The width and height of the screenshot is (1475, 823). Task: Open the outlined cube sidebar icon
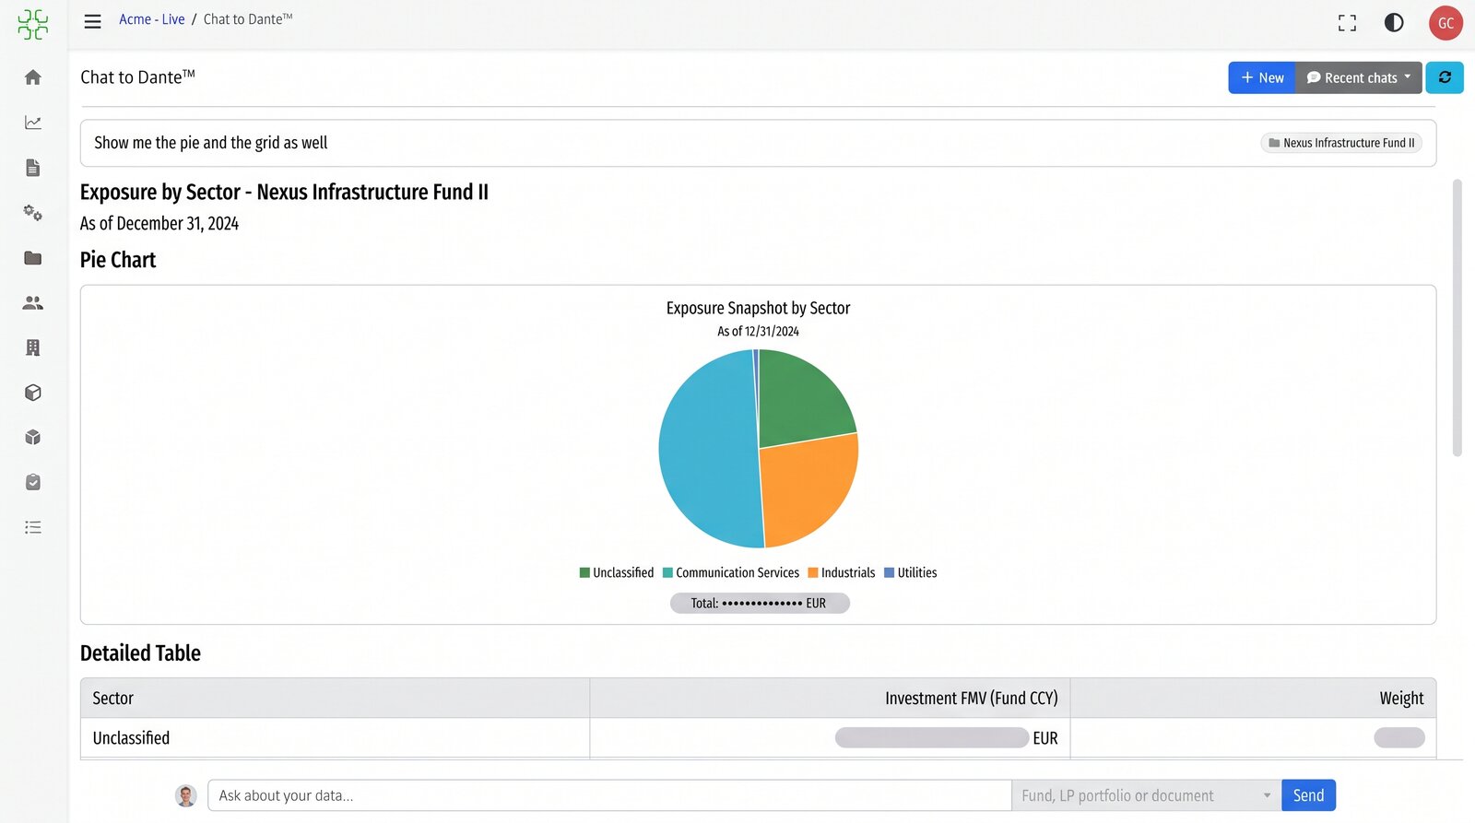click(x=33, y=393)
